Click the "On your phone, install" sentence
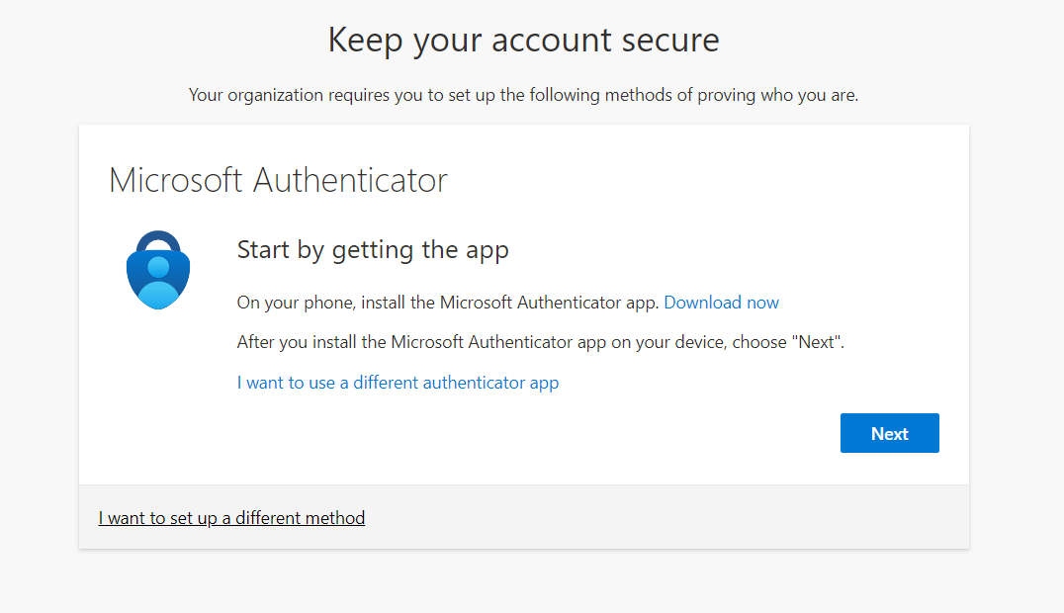The image size is (1064, 613). click(x=448, y=303)
